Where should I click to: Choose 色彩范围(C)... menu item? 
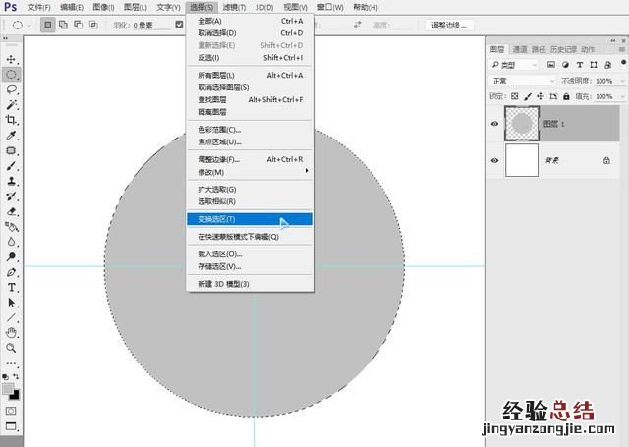pos(249,130)
